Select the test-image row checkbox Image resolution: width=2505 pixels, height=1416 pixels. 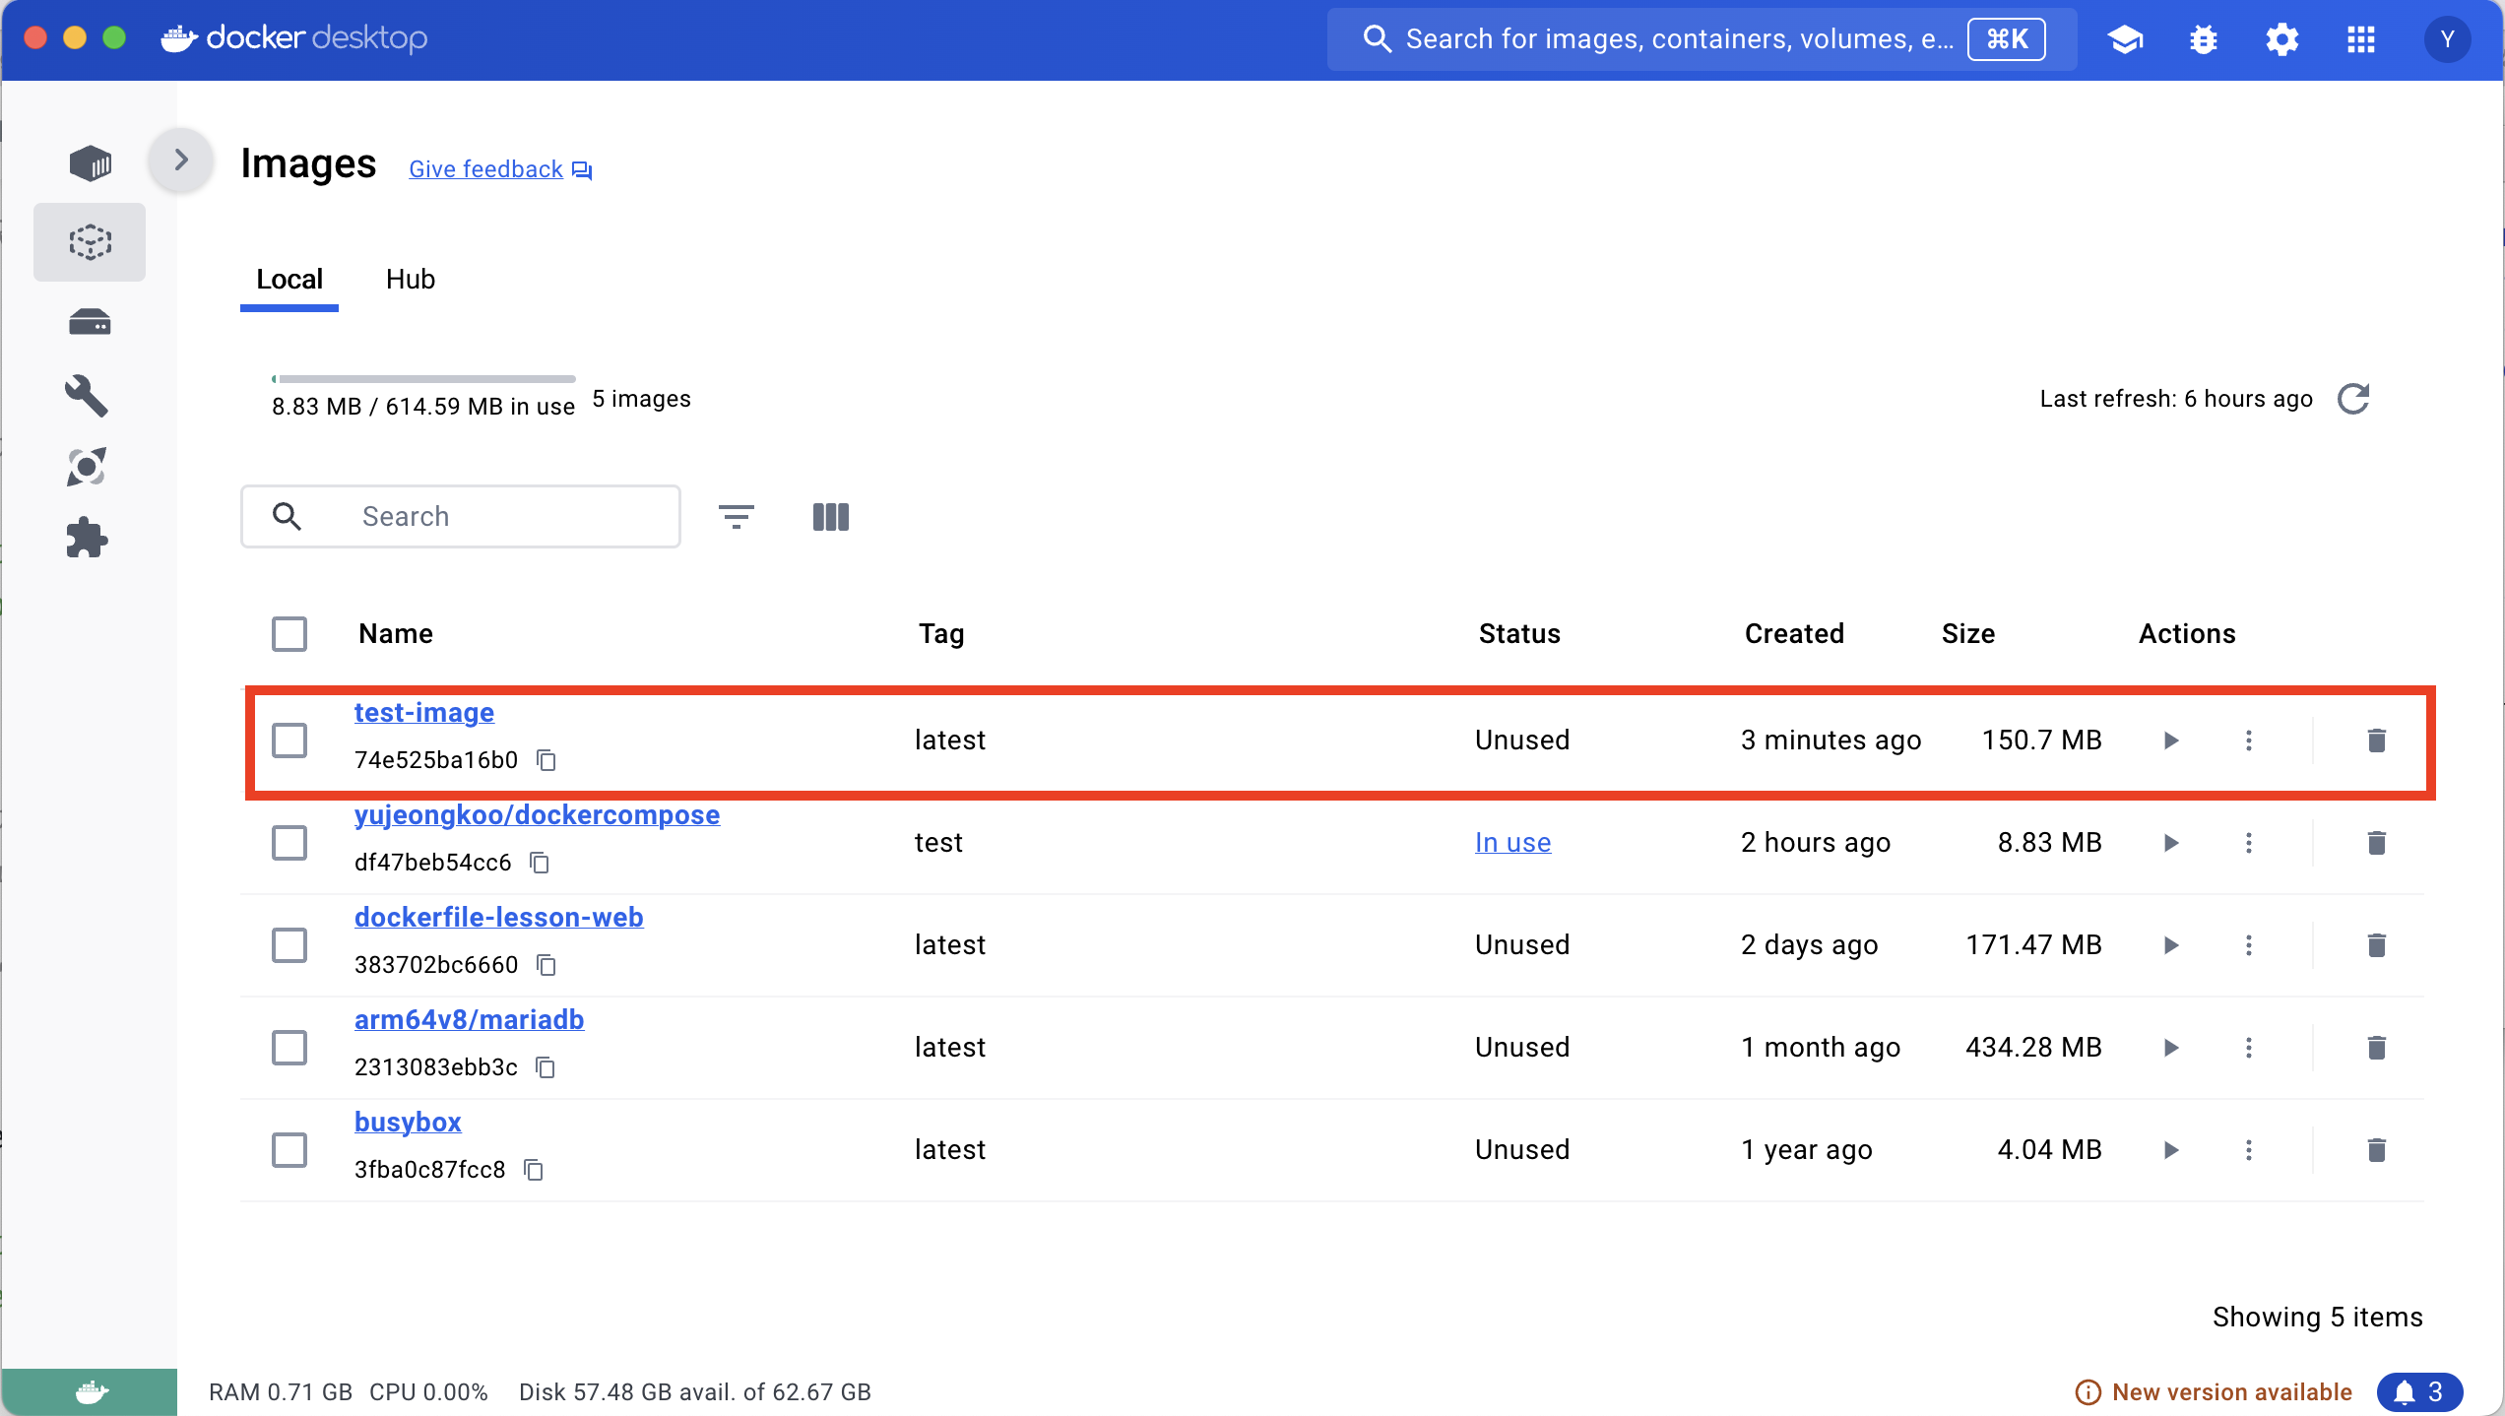tap(289, 740)
